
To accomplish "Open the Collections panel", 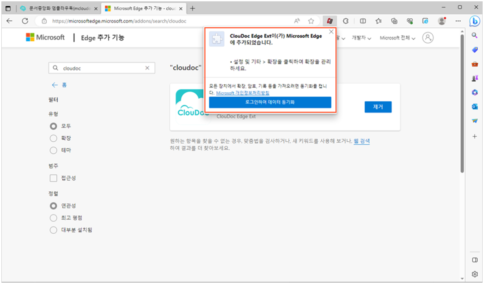I will coord(394,21).
